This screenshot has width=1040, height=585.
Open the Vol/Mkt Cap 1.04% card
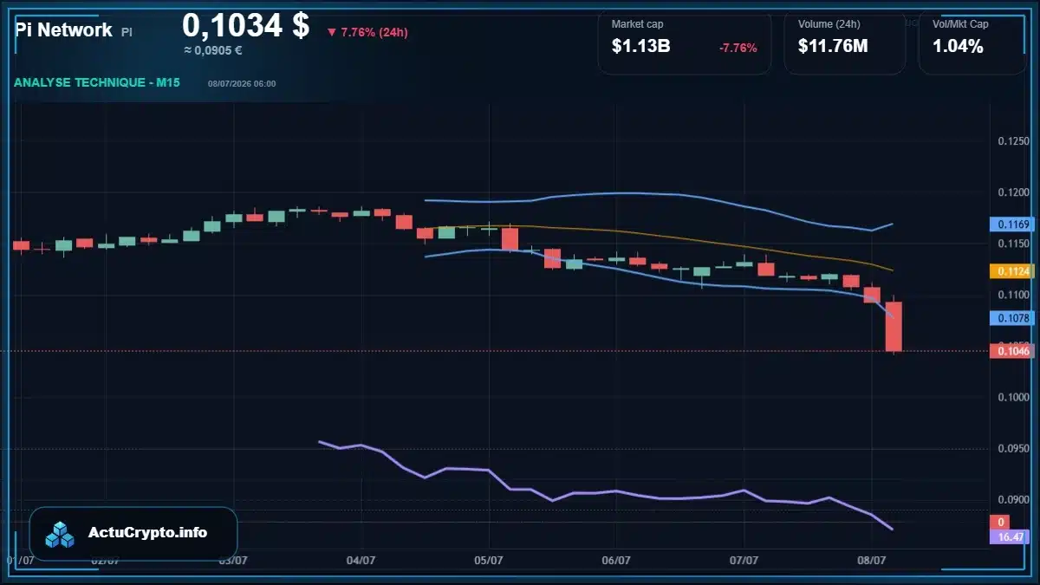tap(972, 42)
